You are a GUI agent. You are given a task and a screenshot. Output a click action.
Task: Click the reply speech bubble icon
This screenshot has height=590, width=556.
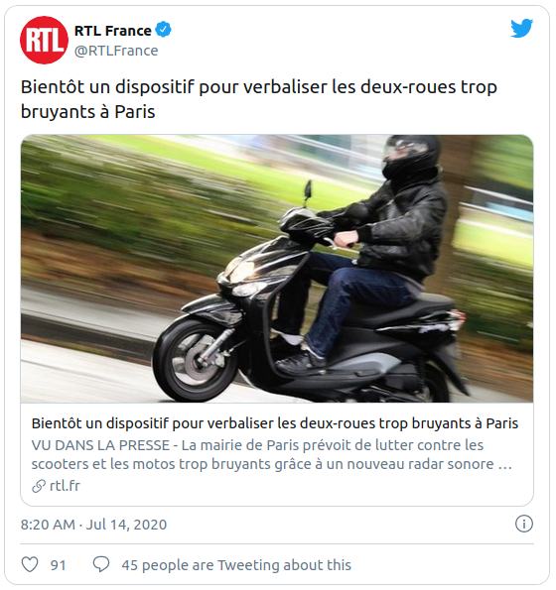pyautogui.click(x=101, y=564)
